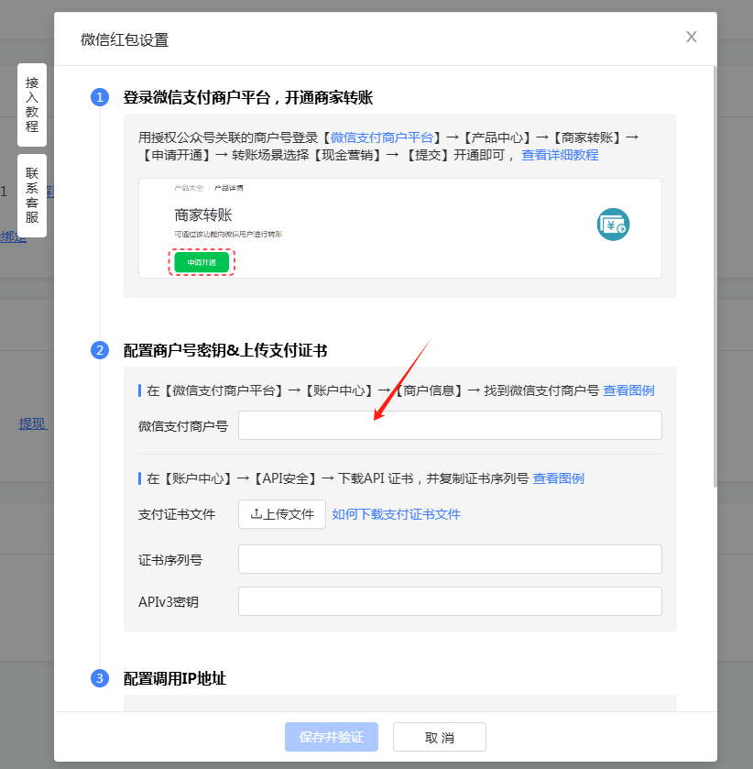The height and width of the screenshot is (769, 753).
Task: Close the 微信红包设置 dialog
Action: 692,37
